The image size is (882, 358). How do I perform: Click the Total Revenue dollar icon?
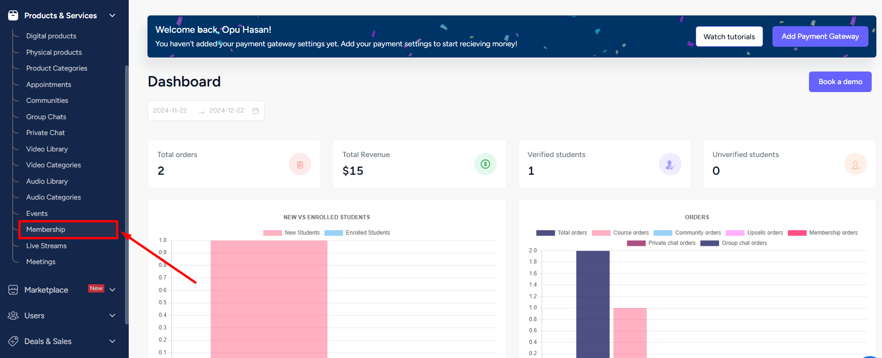(485, 164)
